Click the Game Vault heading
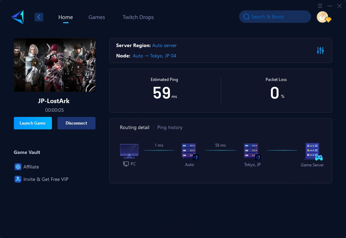Screen dimensions: 346x238 click(x=27, y=152)
